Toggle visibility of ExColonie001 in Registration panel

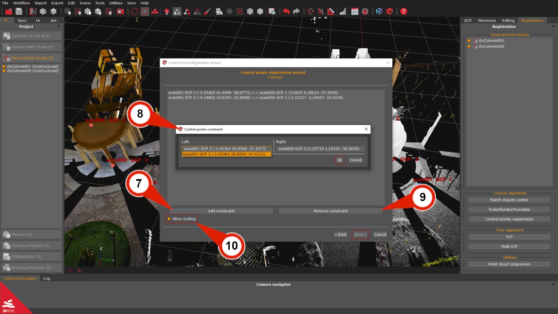(469, 40)
